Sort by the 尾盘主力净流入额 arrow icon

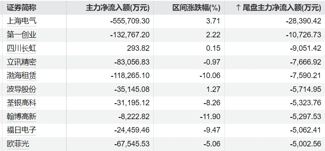238,8
